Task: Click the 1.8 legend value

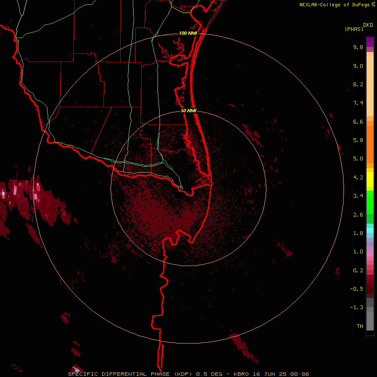Action: coord(358,233)
